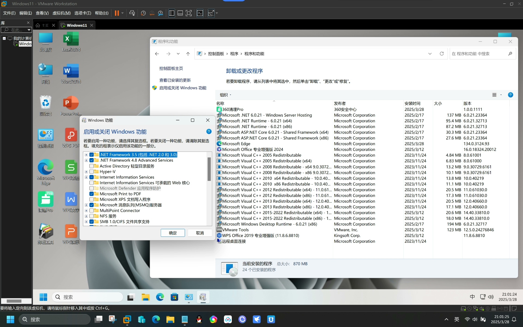Enable the Hyper-V checkbox
This screenshot has width=523, height=327.
click(92, 171)
